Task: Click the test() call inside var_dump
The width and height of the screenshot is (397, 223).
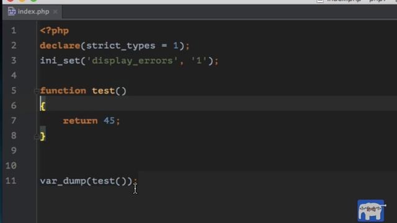Action: (x=109, y=181)
